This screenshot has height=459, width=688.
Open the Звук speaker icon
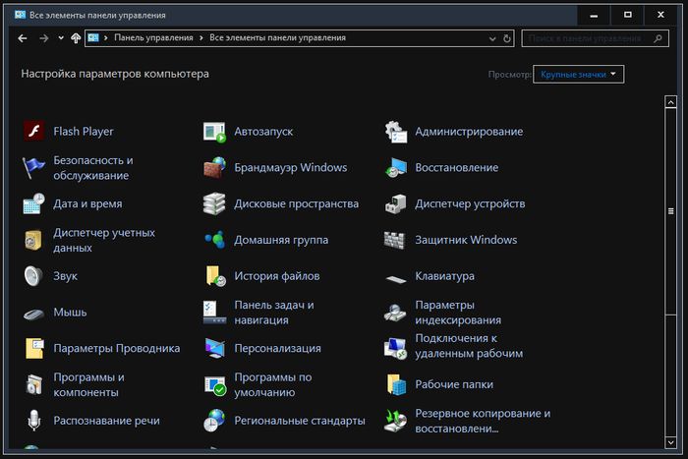pyautogui.click(x=33, y=276)
